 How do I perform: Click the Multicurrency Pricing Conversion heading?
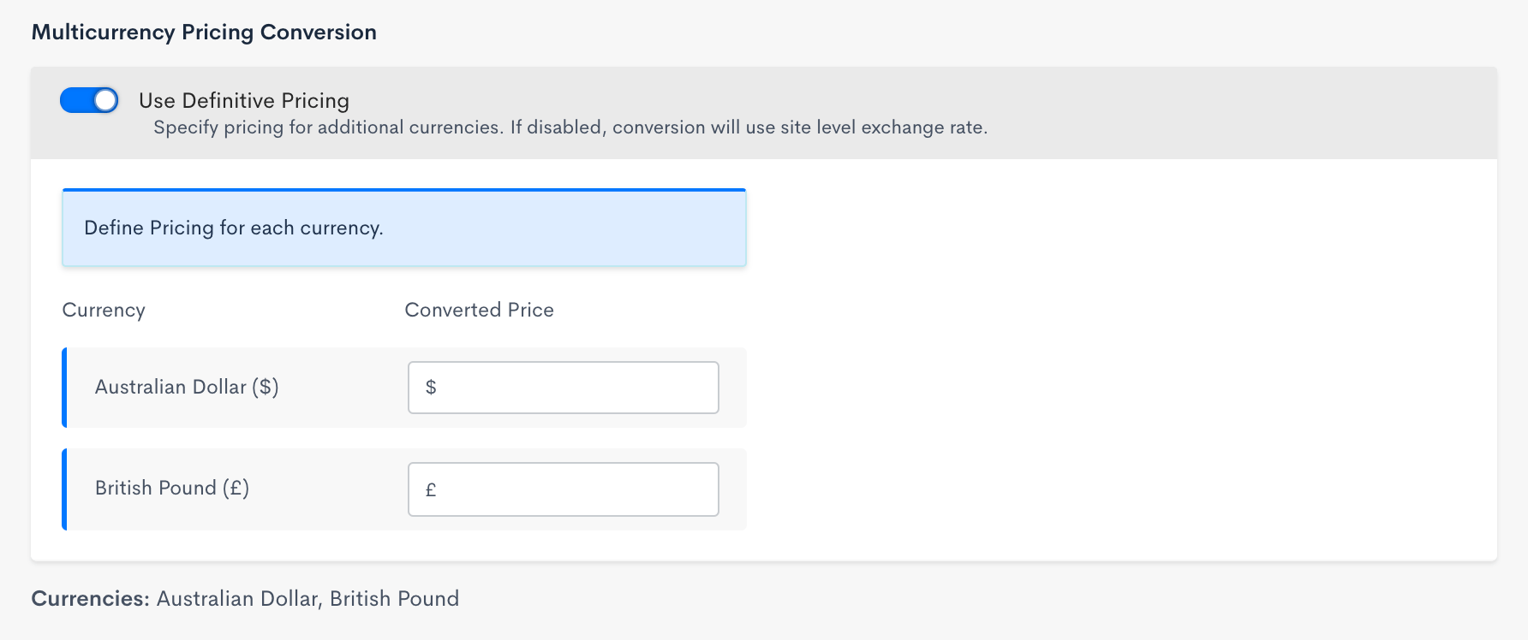204,33
